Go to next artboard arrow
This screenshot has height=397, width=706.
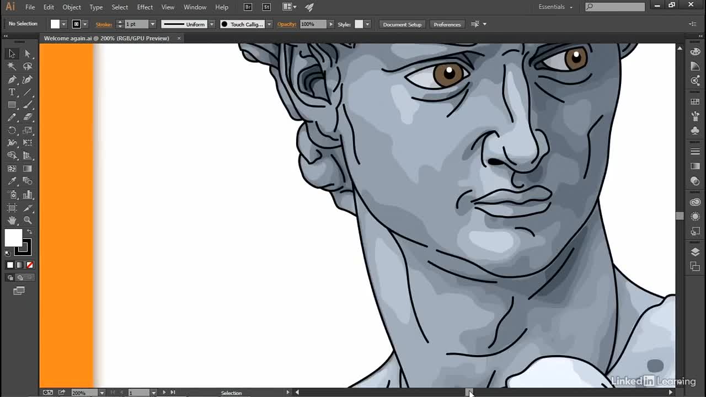pyautogui.click(x=164, y=393)
